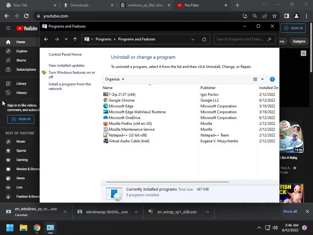Viewport: 313px width, 235px height.
Task: Switch to windows_xp_files directory tab
Action: [146, 5]
